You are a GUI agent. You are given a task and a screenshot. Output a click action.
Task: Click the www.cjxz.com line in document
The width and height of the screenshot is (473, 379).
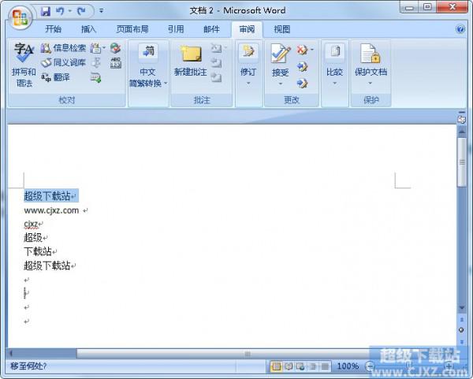[51, 210]
